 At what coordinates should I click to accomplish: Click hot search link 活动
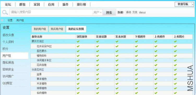pos(128,12)
